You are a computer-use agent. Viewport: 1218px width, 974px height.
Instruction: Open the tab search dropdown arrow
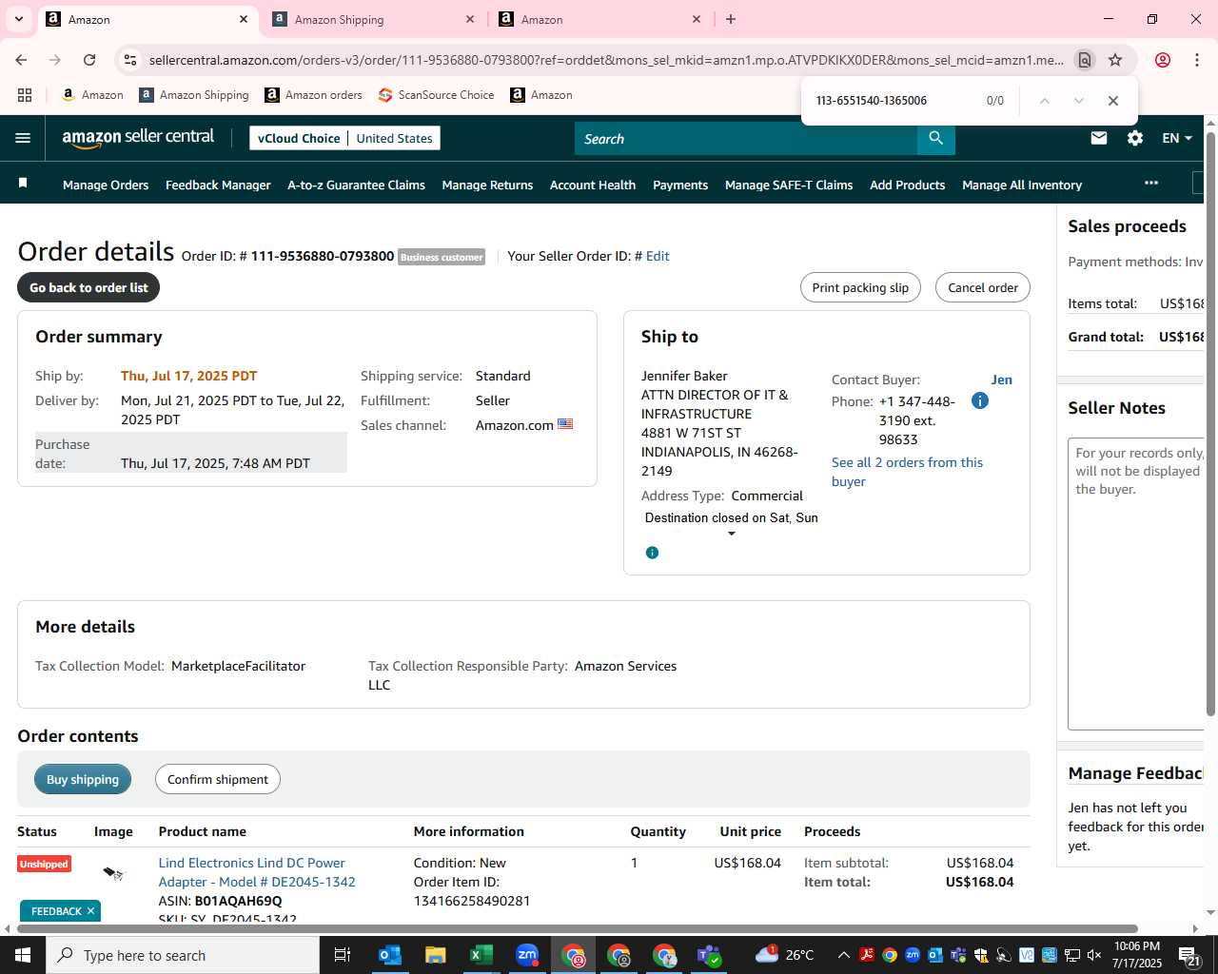[x=19, y=19]
